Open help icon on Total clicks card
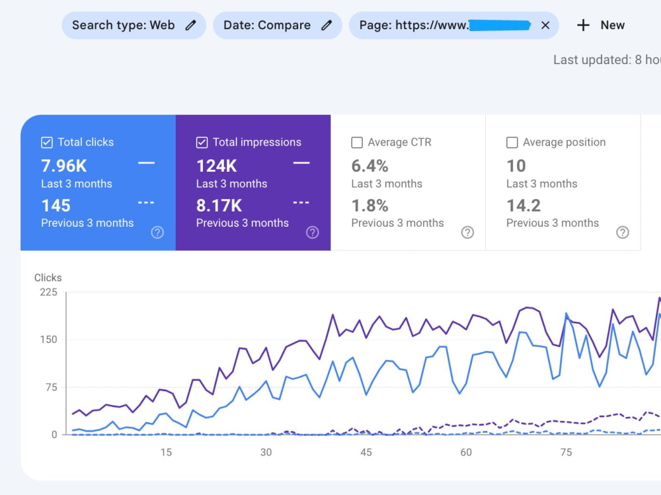Viewport: 661px width, 495px height. click(157, 233)
